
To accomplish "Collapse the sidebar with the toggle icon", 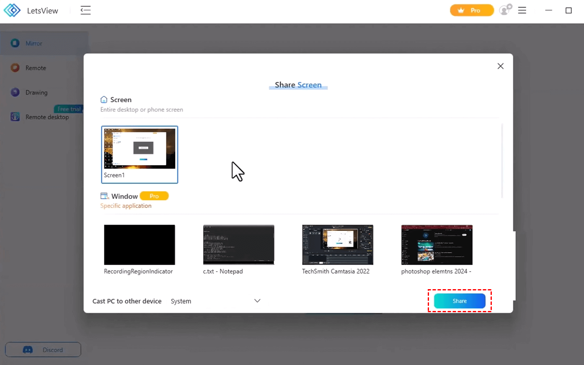I will tap(85, 10).
